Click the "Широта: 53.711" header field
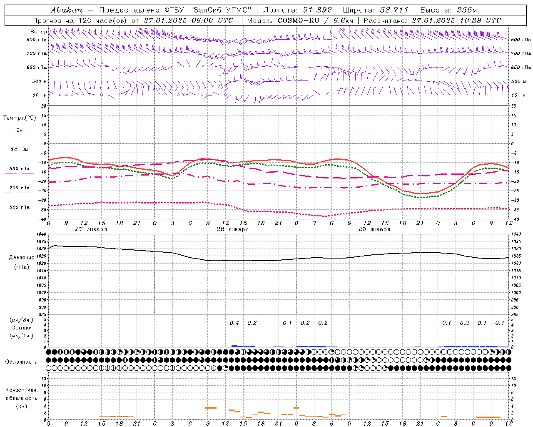533x427 pixels. pos(376,10)
